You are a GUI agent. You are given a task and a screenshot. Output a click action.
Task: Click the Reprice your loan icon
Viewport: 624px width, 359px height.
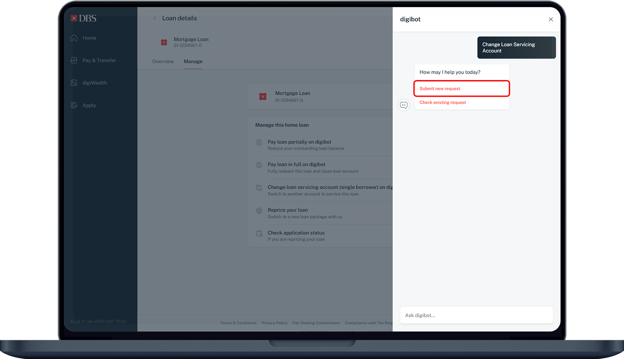pos(259,211)
